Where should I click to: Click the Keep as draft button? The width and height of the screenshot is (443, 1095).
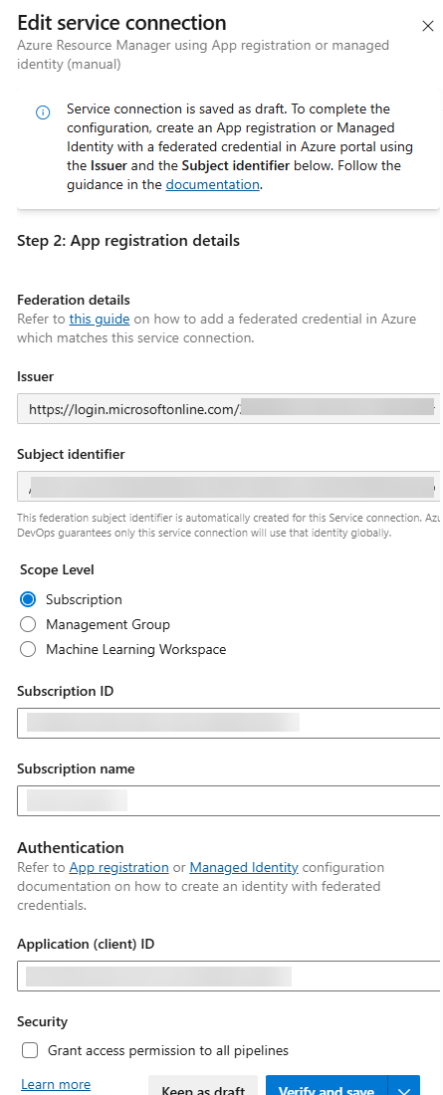203,1085
